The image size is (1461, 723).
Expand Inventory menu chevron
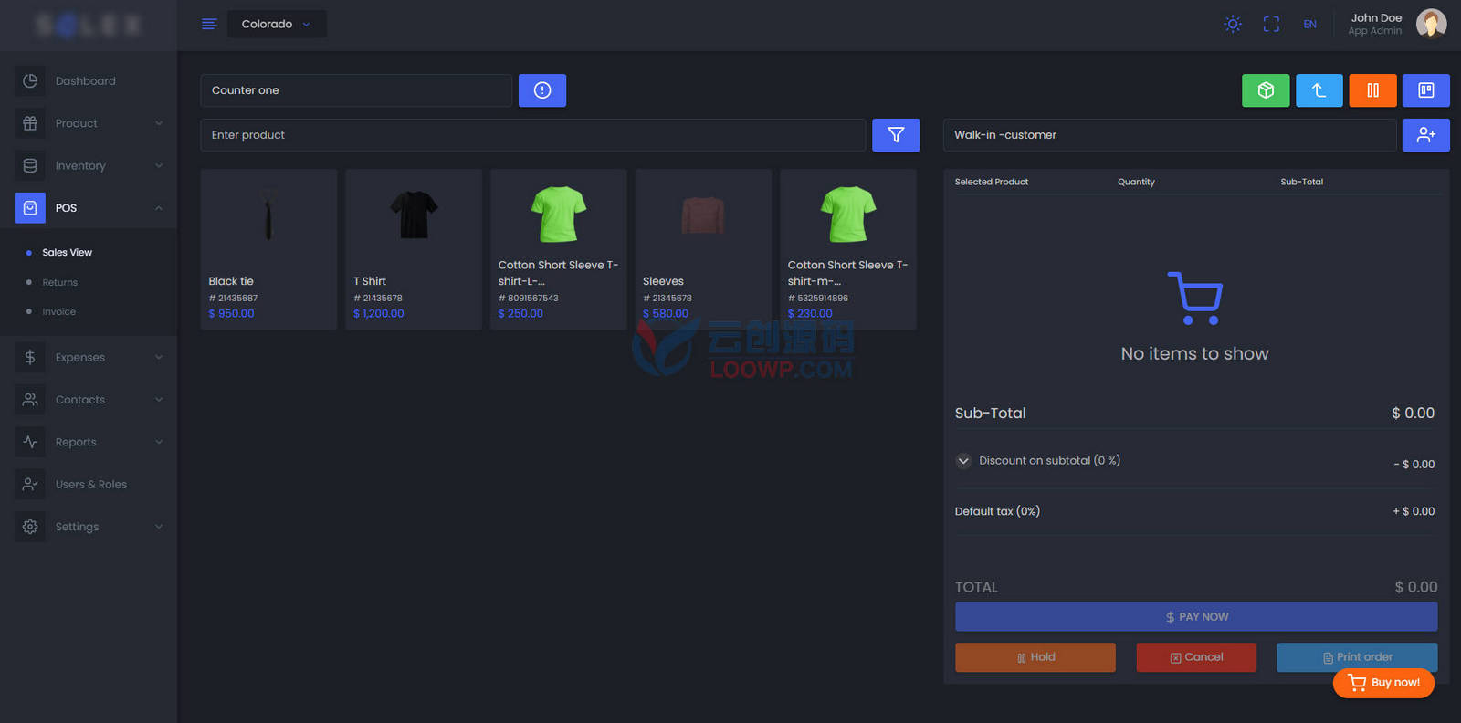pyautogui.click(x=159, y=165)
